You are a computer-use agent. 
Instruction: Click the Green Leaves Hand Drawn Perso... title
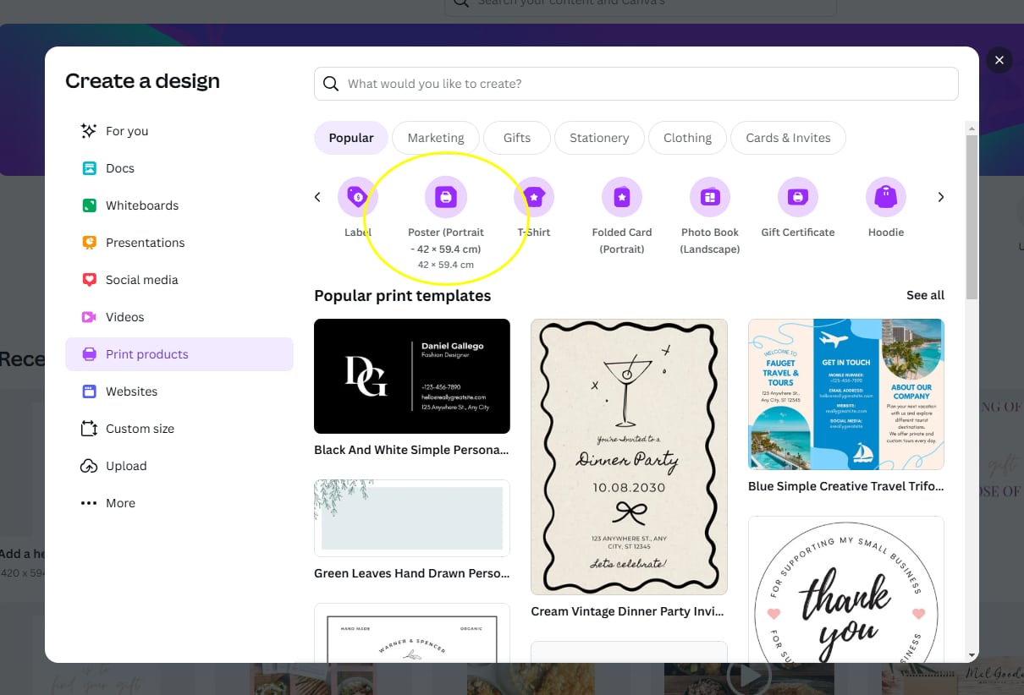412,573
